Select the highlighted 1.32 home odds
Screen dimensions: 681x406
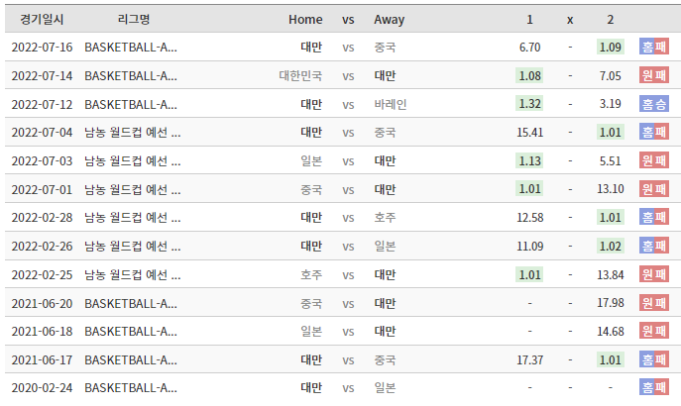pyautogui.click(x=530, y=103)
